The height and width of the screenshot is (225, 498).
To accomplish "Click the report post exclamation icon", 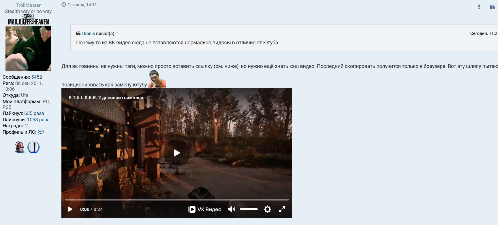I will (x=479, y=7).
